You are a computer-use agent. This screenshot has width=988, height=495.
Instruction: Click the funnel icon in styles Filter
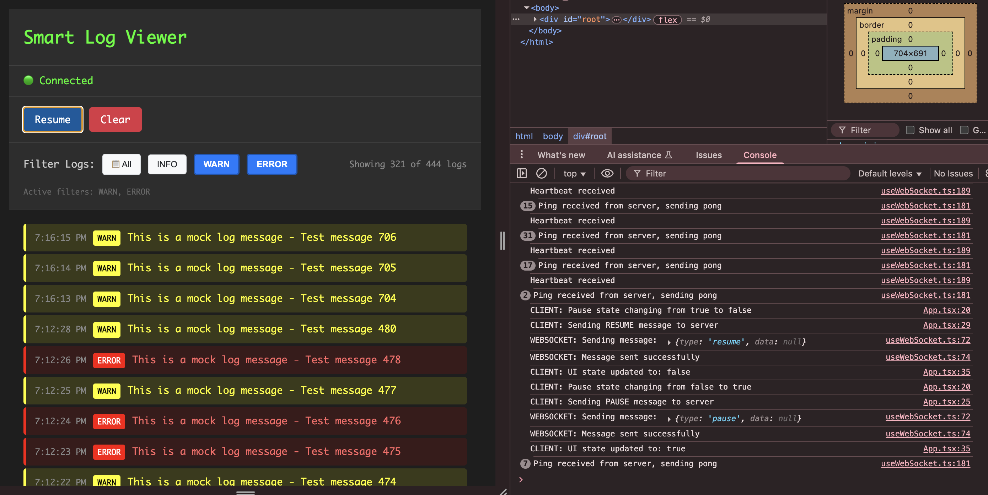coord(842,130)
